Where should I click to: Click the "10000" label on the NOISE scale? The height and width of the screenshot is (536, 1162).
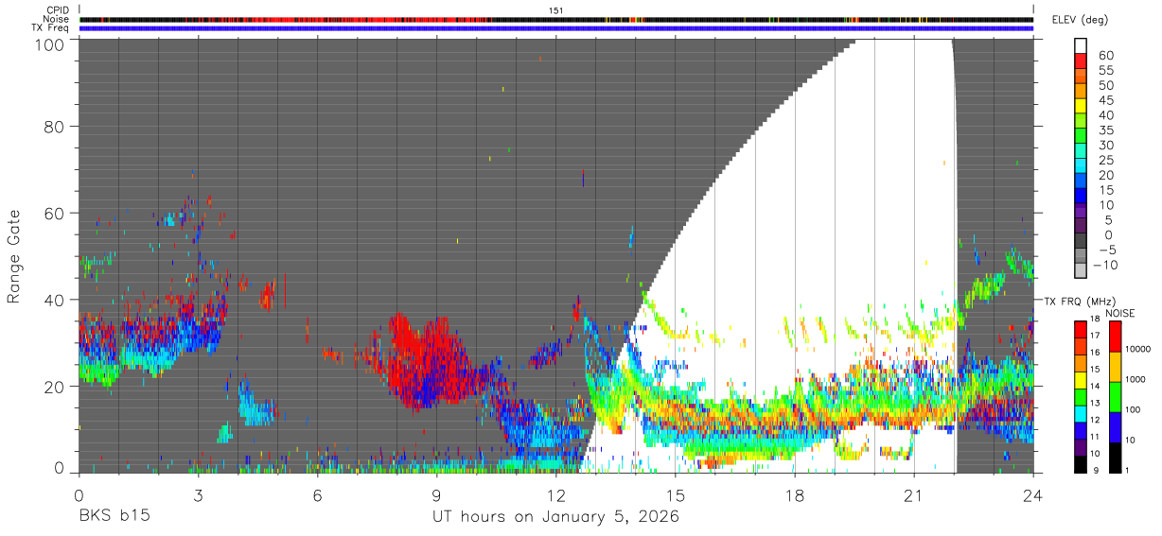click(x=1136, y=350)
